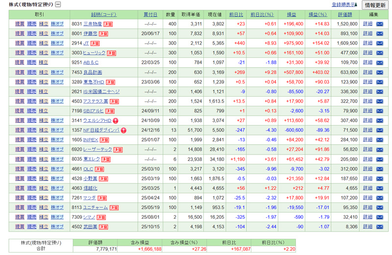Image resolution: width=392 pixels, height=255 pixels.
Task: Sort the table by 銘柄(コード) column header
Action: (103, 15)
